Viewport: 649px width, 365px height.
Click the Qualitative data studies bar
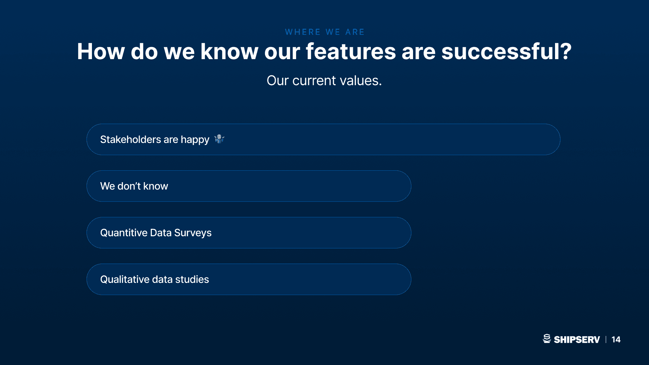point(249,279)
